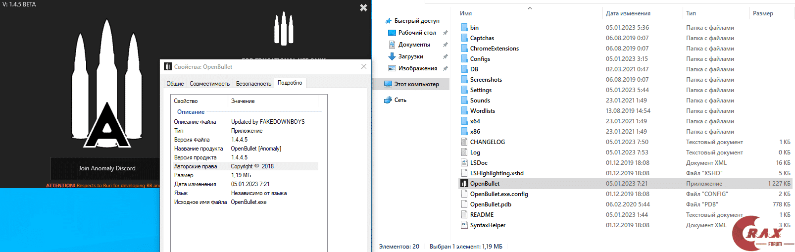Click the Sounds folder icon
The height and width of the screenshot is (252, 795).
[464, 101]
